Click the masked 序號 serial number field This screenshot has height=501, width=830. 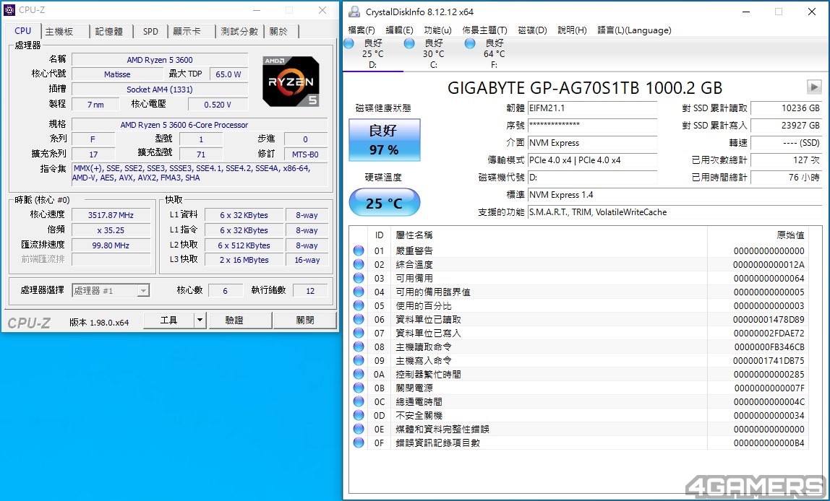pos(592,126)
